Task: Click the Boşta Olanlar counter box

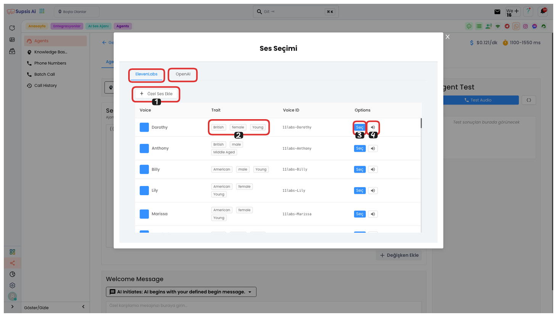Action: coord(77,11)
